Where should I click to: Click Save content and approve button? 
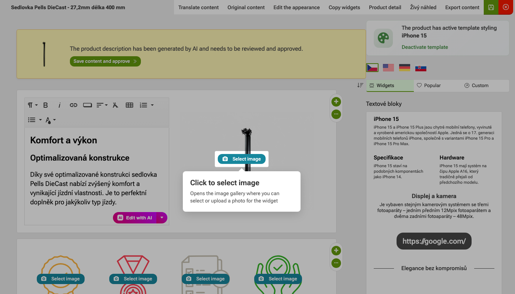pyautogui.click(x=105, y=61)
